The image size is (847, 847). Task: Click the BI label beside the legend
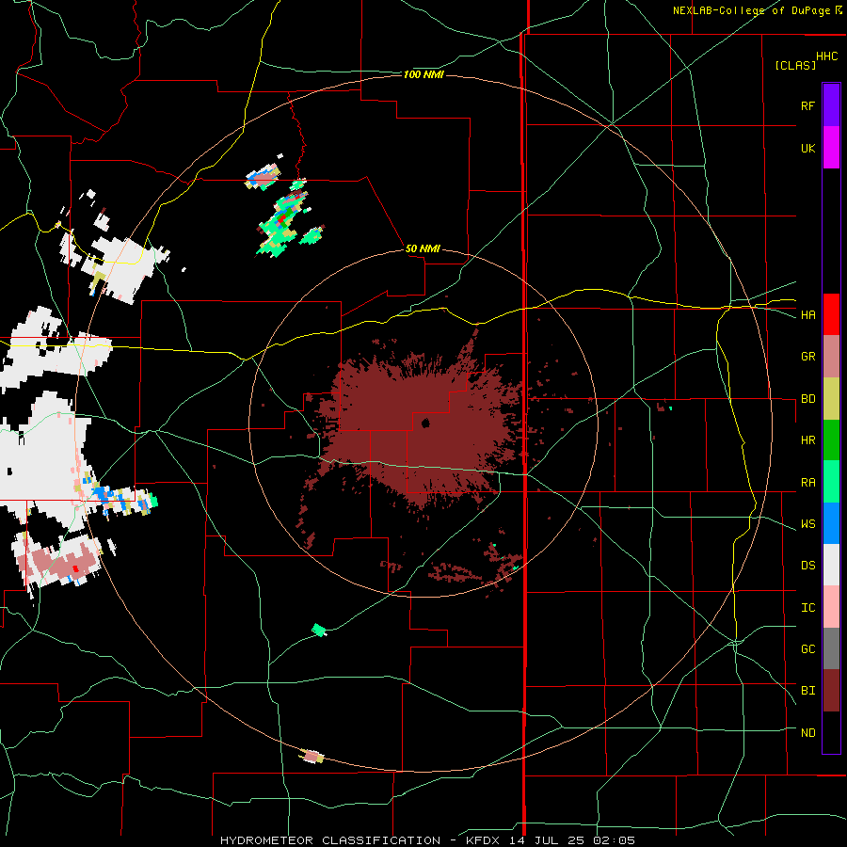(x=807, y=691)
